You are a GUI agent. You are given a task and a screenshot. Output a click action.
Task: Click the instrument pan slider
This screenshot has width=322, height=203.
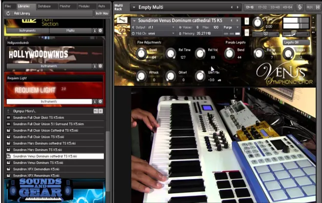[x=265, y=34]
